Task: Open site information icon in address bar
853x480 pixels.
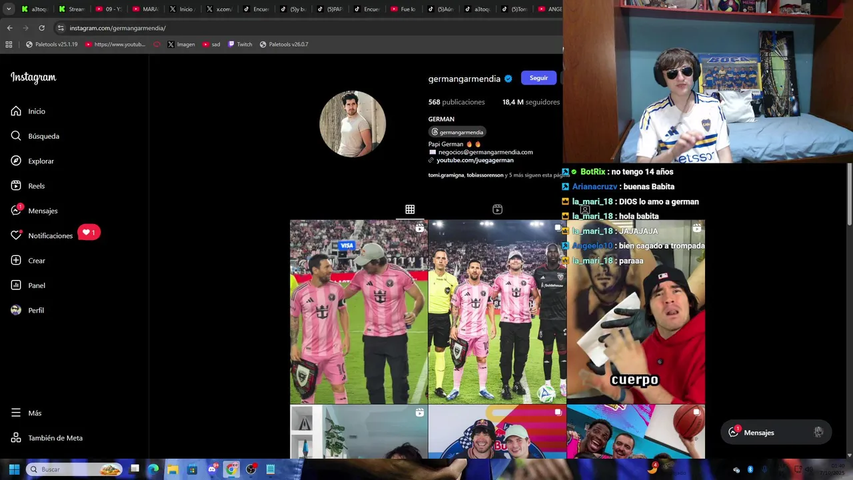Action: pyautogui.click(x=61, y=28)
